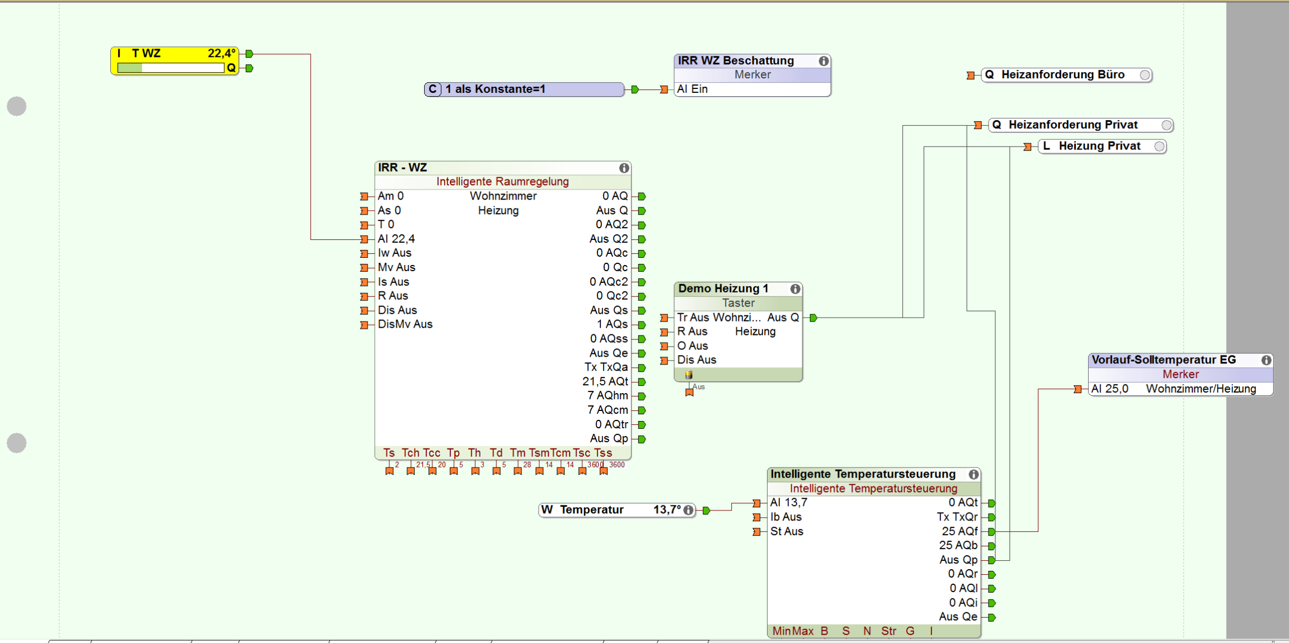
Task: Click the green AQ output connector of IRR - WZ
Action: [642, 197]
